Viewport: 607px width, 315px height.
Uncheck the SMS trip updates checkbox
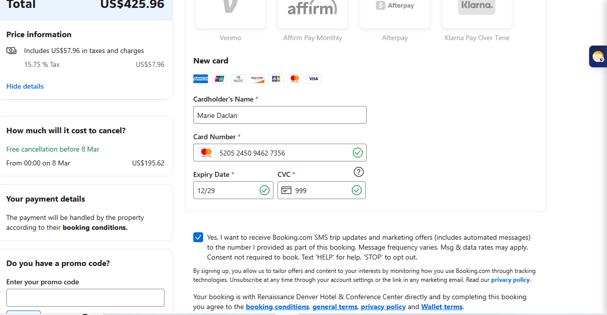click(x=198, y=237)
